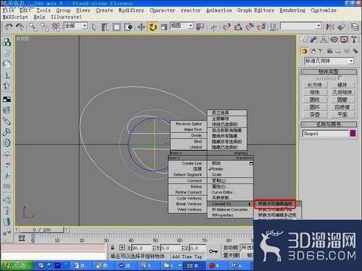Switch to the Create command panel tab
This screenshot has height=271, width=362.
pyautogui.click(x=303, y=39)
